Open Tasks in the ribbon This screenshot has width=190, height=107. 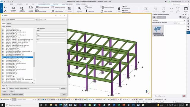(125, 7)
